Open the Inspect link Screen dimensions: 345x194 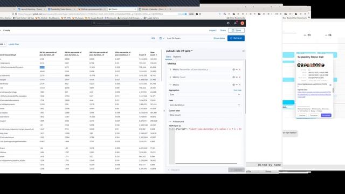pyautogui.click(x=213, y=30)
